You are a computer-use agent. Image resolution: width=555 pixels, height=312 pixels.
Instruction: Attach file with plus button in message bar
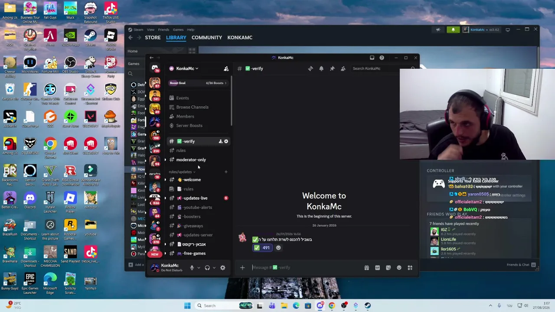point(242,268)
